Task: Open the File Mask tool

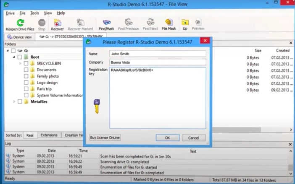Action: pyautogui.click(x=169, y=23)
